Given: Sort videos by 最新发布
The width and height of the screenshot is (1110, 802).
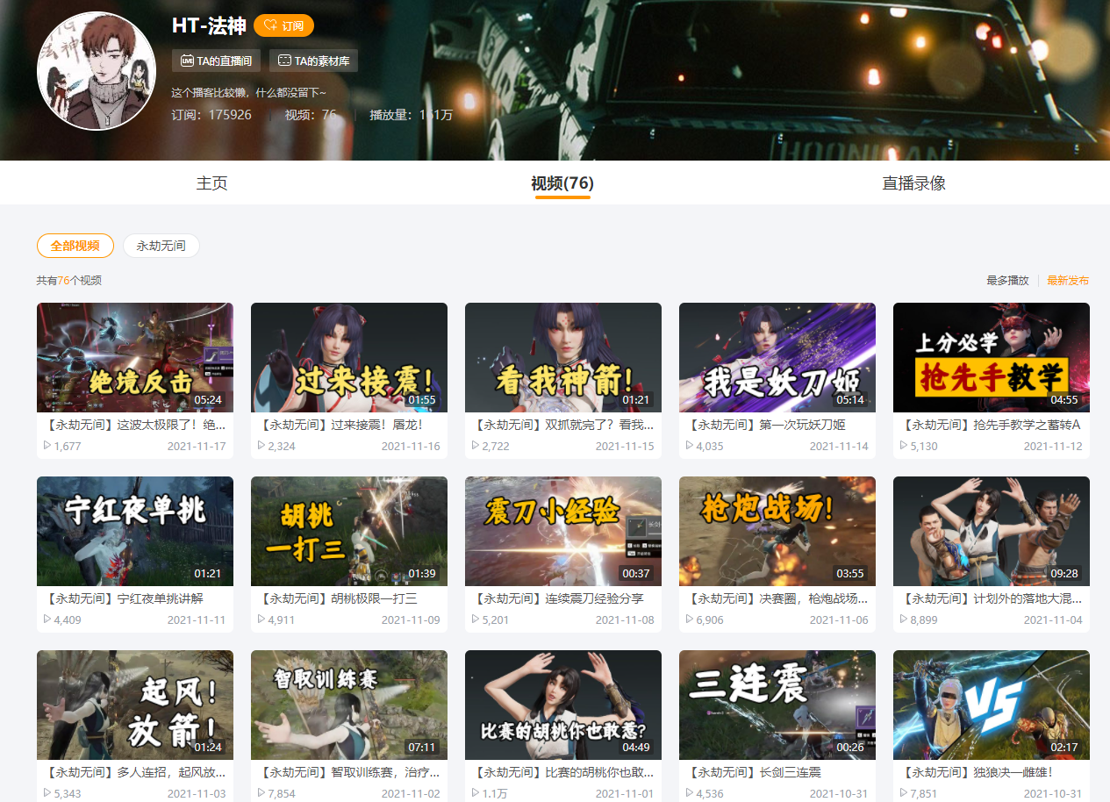Looking at the screenshot, I should click(1068, 281).
